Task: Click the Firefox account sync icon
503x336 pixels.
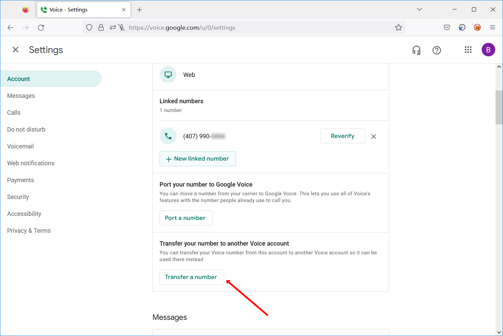Action: 462,28
